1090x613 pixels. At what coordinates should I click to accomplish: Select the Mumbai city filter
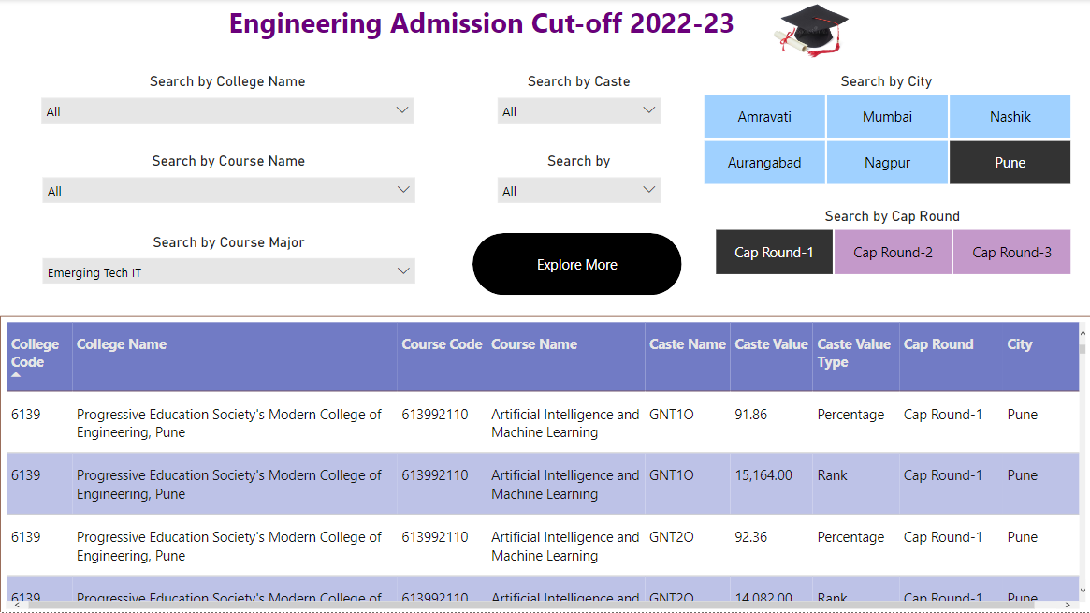[887, 116]
